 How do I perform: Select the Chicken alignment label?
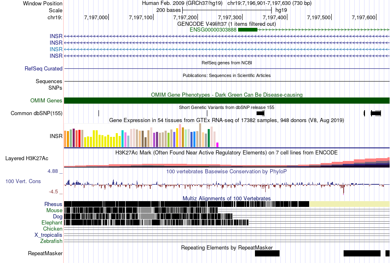click(x=53, y=229)
